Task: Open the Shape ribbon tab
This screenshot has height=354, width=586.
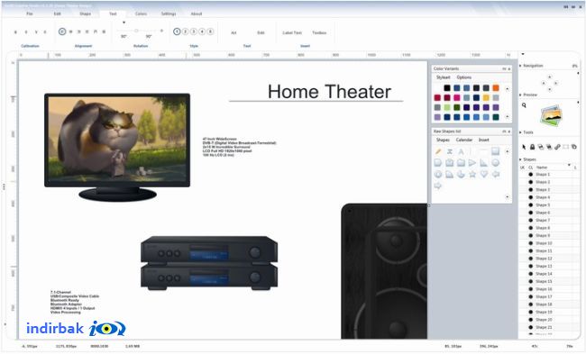Action: tap(86, 14)
